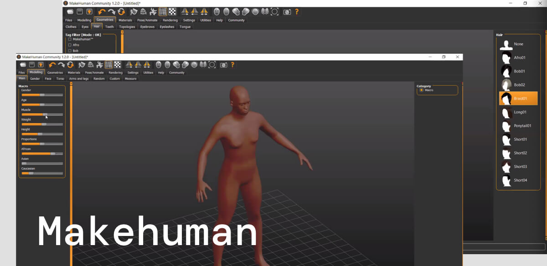
Task: Select highlighted Braid01 hair item
Action: point(518,98)
